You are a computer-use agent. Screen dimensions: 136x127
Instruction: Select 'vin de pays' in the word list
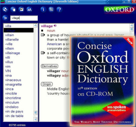click(x=14, y=111)
